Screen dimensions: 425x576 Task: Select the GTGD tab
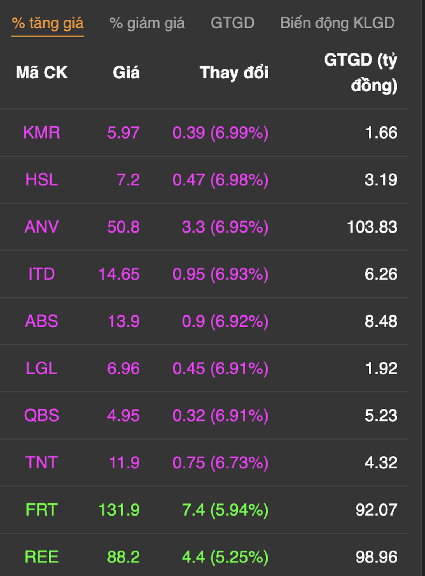click(x=232, y=23)
